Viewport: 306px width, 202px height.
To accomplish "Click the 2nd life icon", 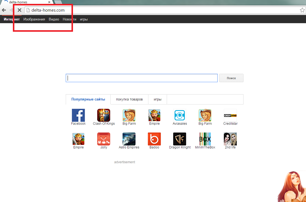I will (x=230, y=139).
